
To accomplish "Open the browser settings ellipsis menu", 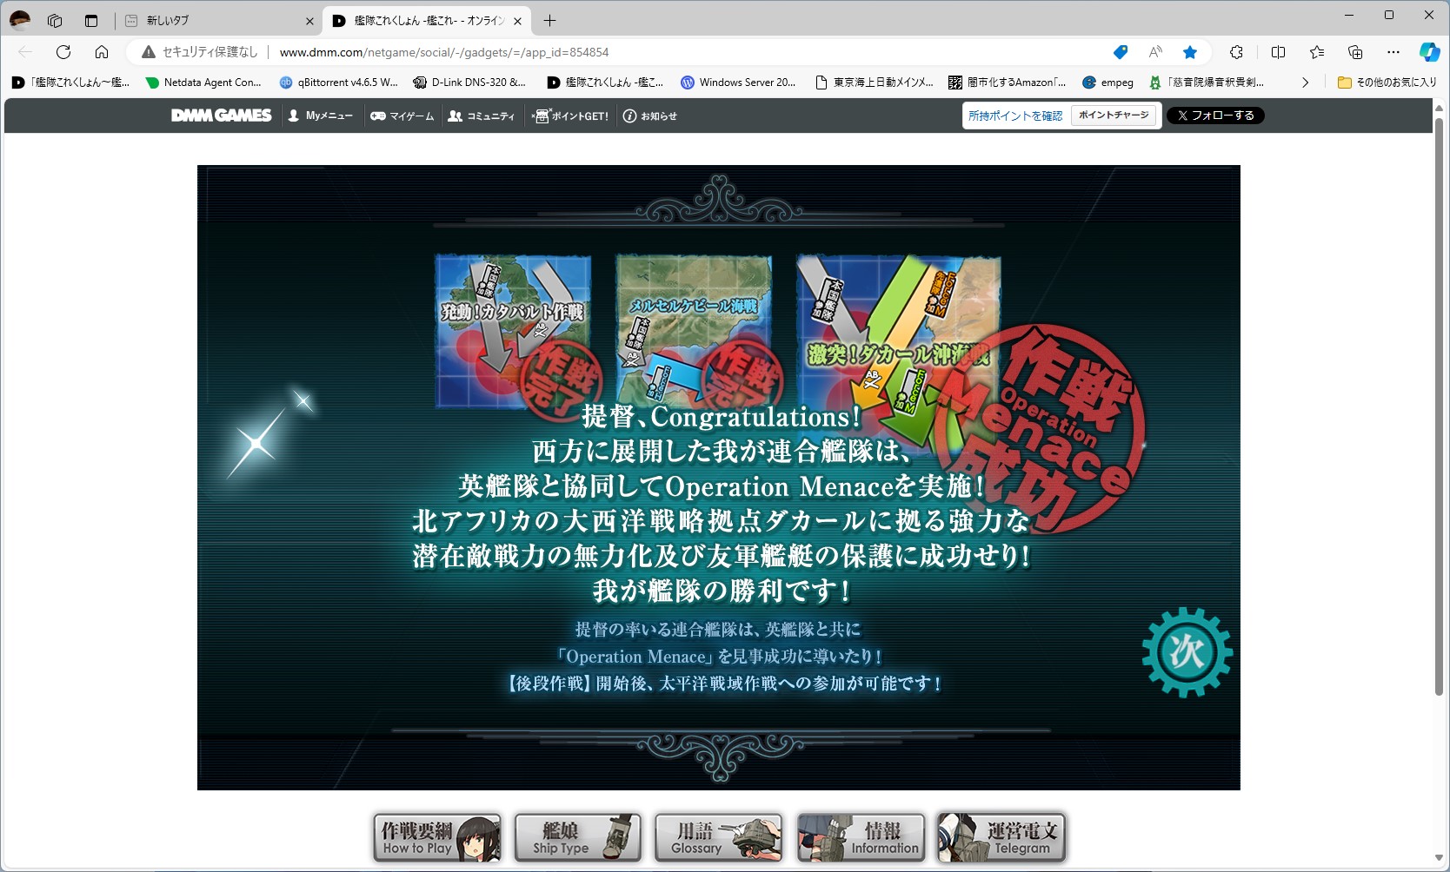I will [x=1393, y=52].
